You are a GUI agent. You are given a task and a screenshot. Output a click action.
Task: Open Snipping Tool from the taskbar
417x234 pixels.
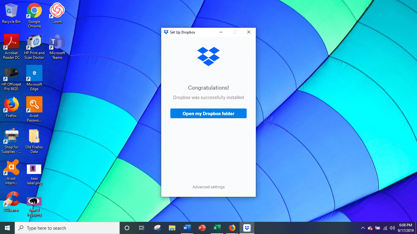coord(157,228)
